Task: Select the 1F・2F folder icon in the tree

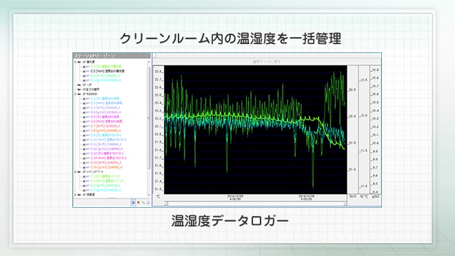Action: (79, 85)
